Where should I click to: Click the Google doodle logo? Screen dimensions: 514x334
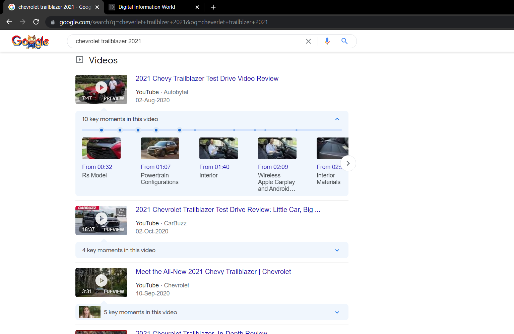pyautogui.click(x=30, y=41)
